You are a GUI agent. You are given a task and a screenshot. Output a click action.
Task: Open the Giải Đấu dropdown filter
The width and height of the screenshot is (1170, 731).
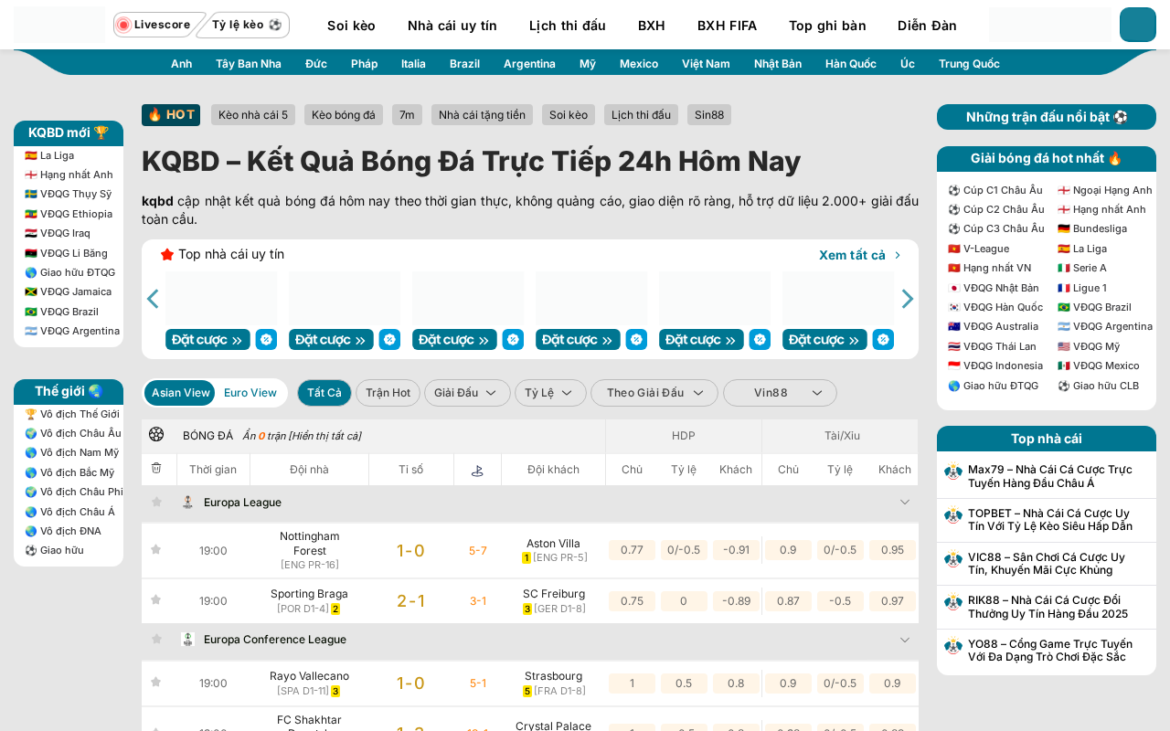[x=467, y=393]
